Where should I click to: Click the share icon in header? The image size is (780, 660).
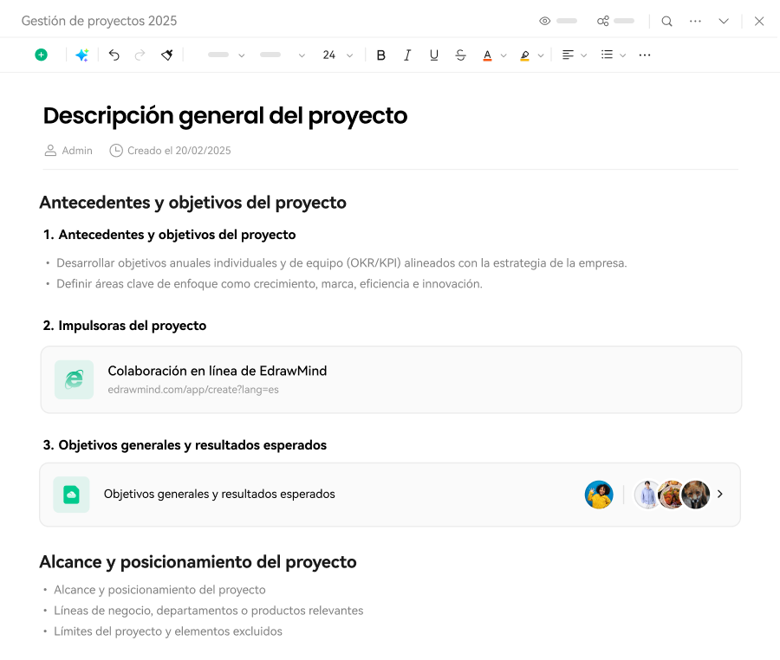603,21
